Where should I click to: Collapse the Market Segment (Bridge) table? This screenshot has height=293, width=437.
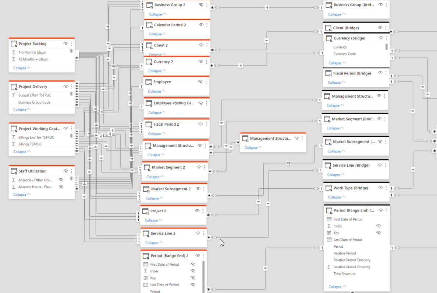tap(335, 129)
